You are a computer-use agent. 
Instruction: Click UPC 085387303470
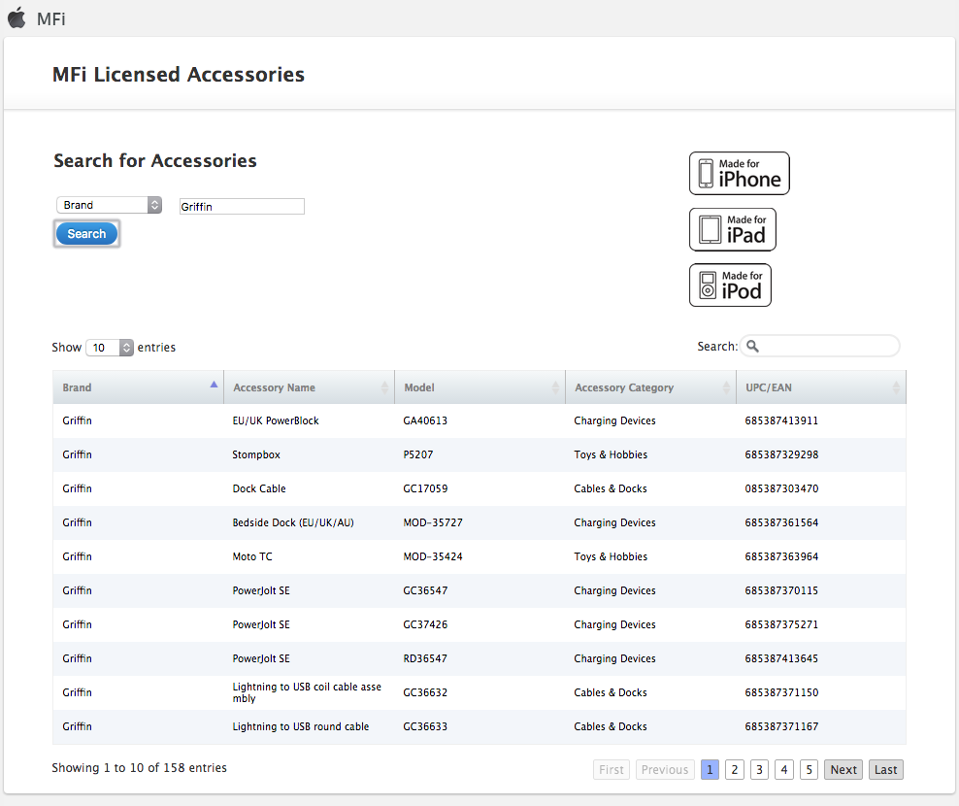[781, 489]
